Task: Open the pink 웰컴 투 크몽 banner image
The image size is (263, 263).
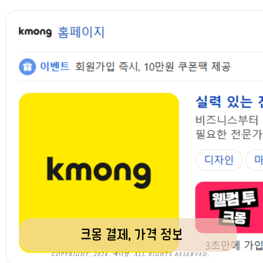Action: (x=229, y=207)
